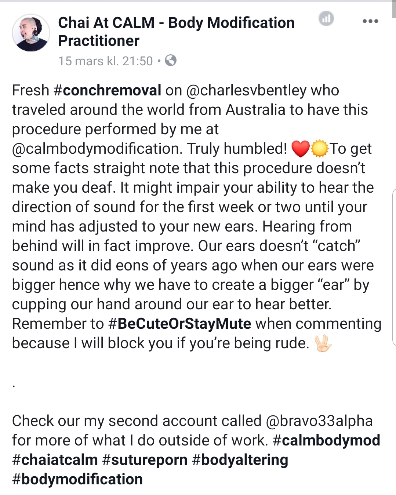Click the red heart emoji
This screenshot has width=396, height=495.
(300, 149)
